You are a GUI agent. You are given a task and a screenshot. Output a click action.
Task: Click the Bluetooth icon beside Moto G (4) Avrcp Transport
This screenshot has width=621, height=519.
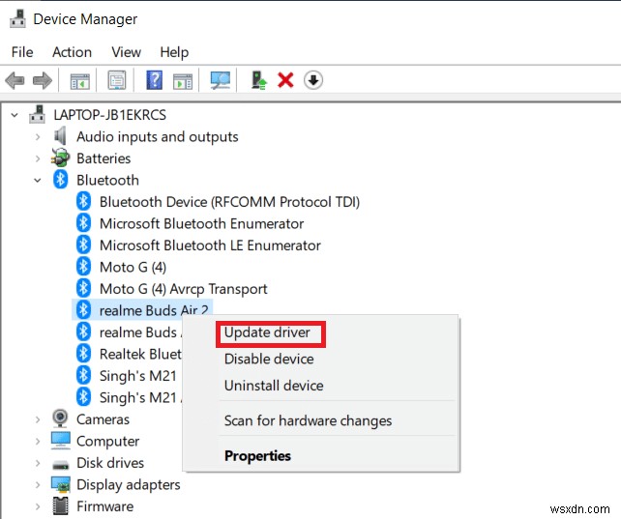tap(83, 288)
